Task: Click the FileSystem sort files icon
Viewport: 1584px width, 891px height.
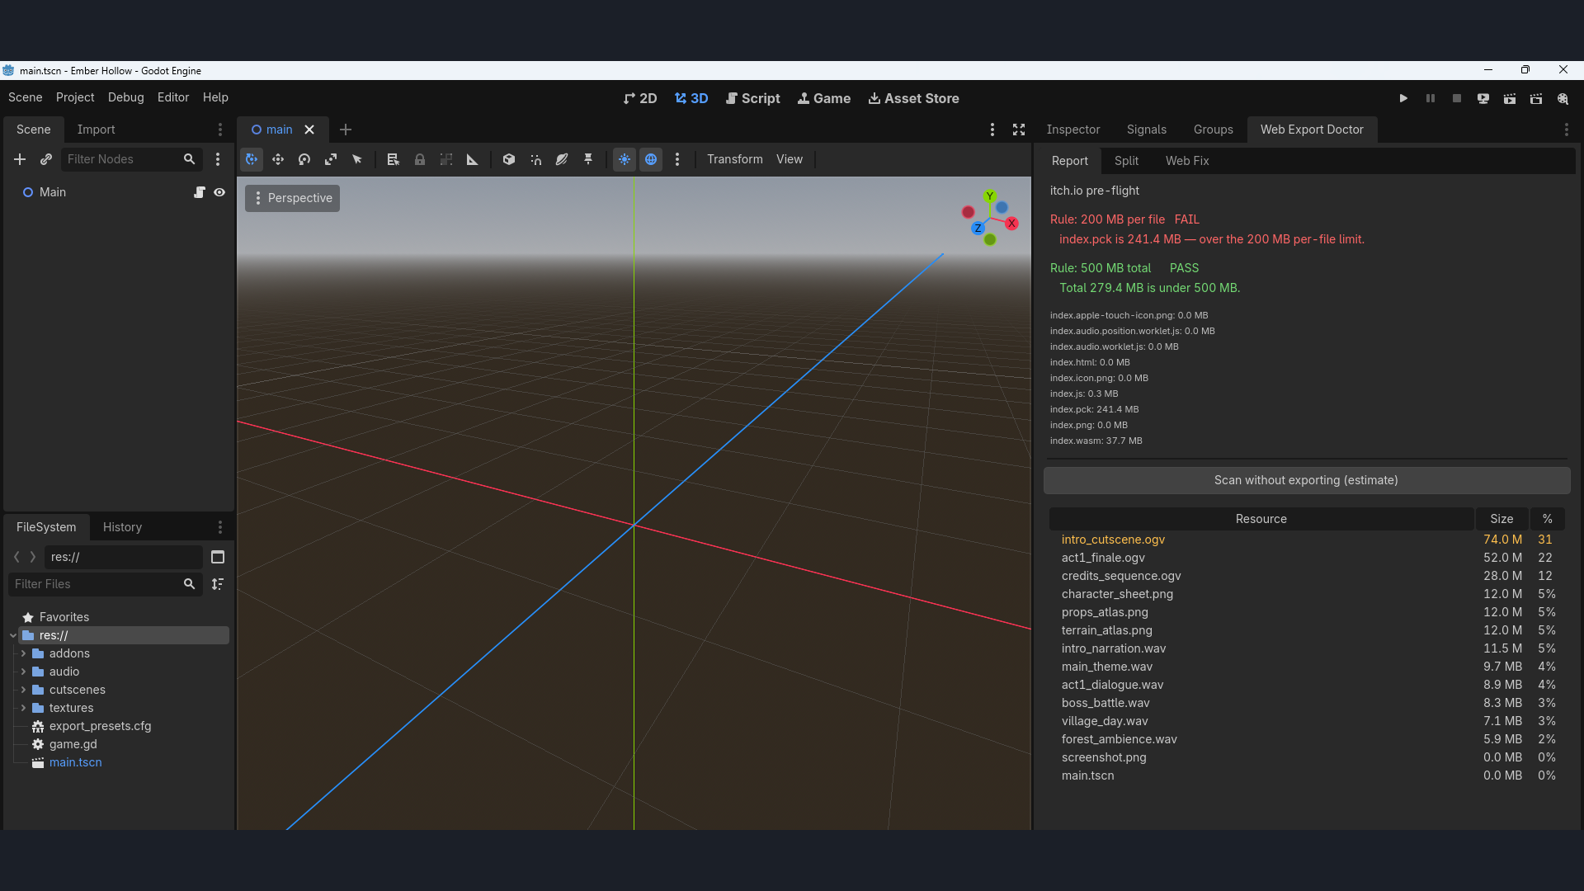Action: 218,584
